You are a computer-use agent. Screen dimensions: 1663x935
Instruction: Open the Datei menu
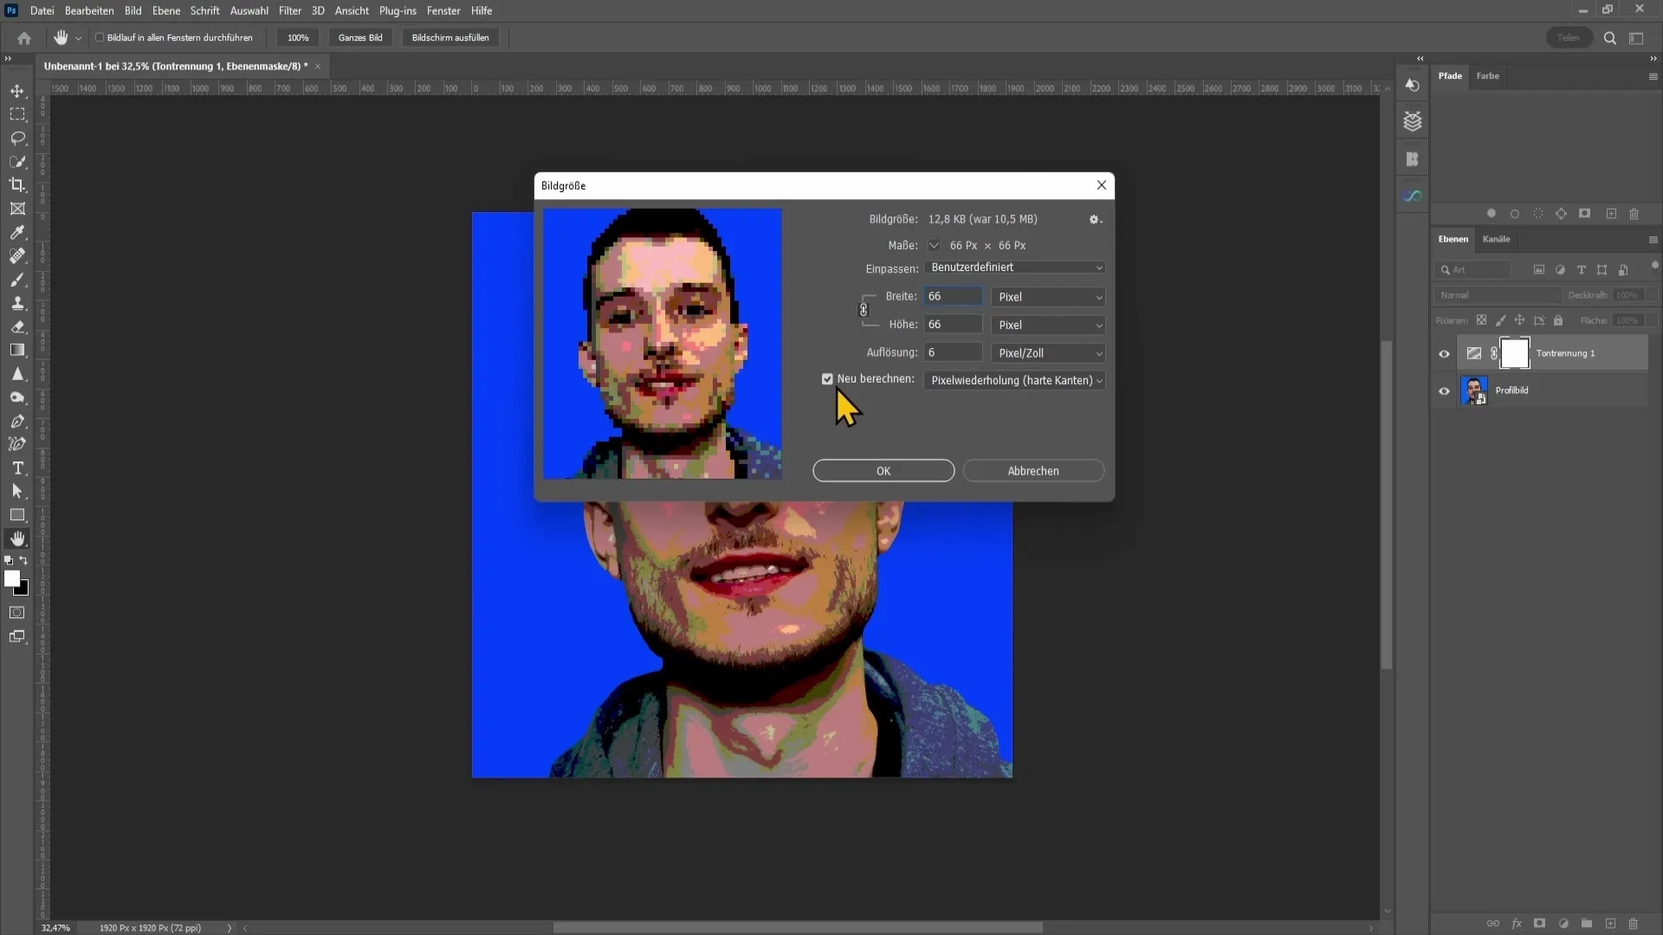click(x=42, y=10)
